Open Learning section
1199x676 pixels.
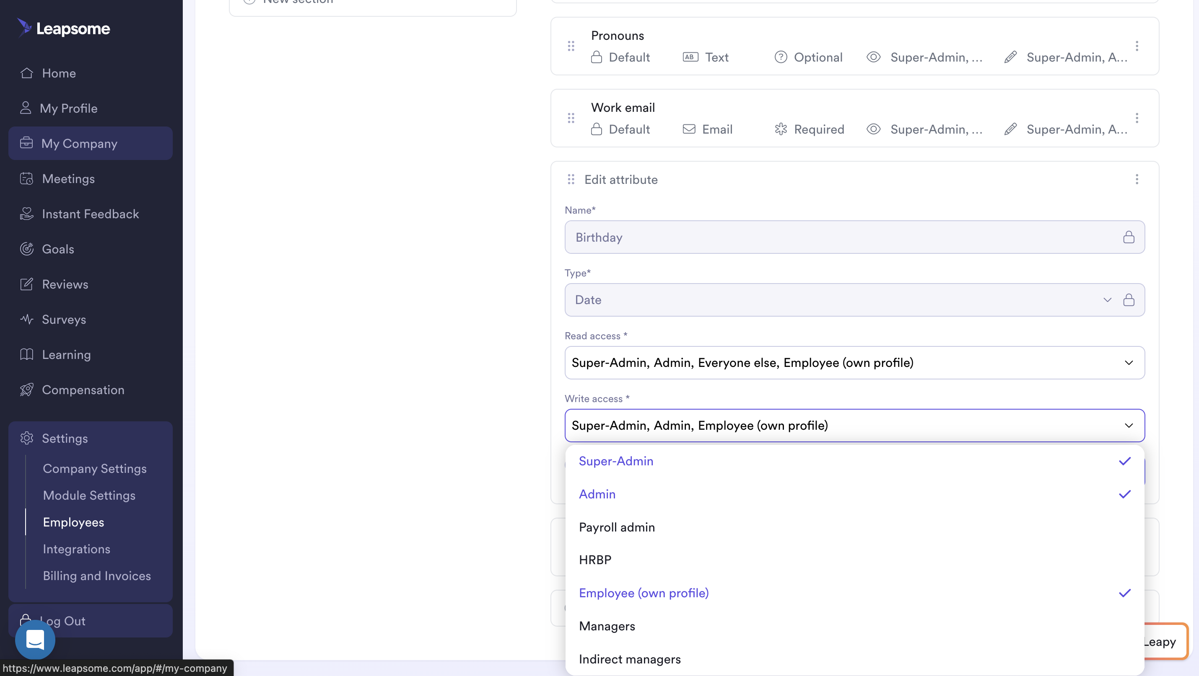(x=66, y=355)
